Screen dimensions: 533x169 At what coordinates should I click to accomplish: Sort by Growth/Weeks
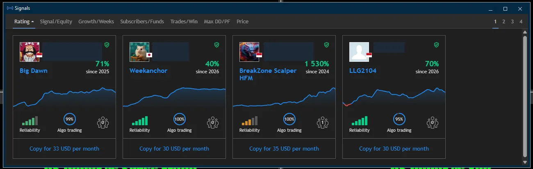tap(96, 21)
